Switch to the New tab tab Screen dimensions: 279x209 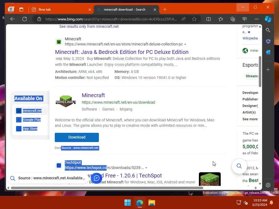(61, 10)
